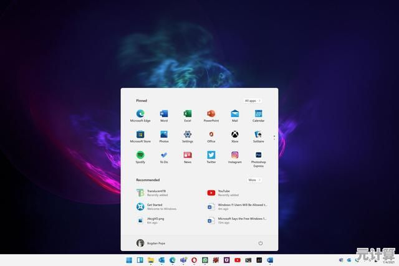Switch to Outlook on the taskbar
Screen dimensions: 399x266
(x=161, y=260)
